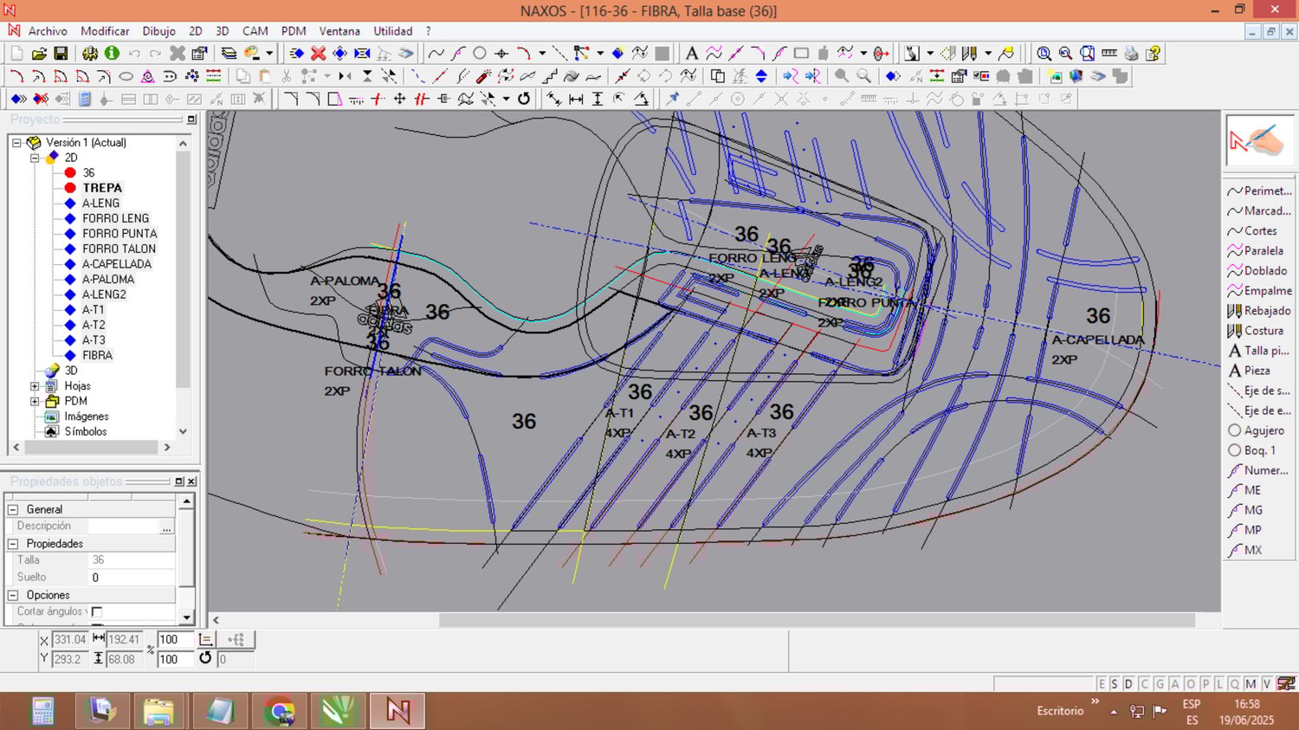
Task: Open the Utilidad menu
Action: click(392, 31)
